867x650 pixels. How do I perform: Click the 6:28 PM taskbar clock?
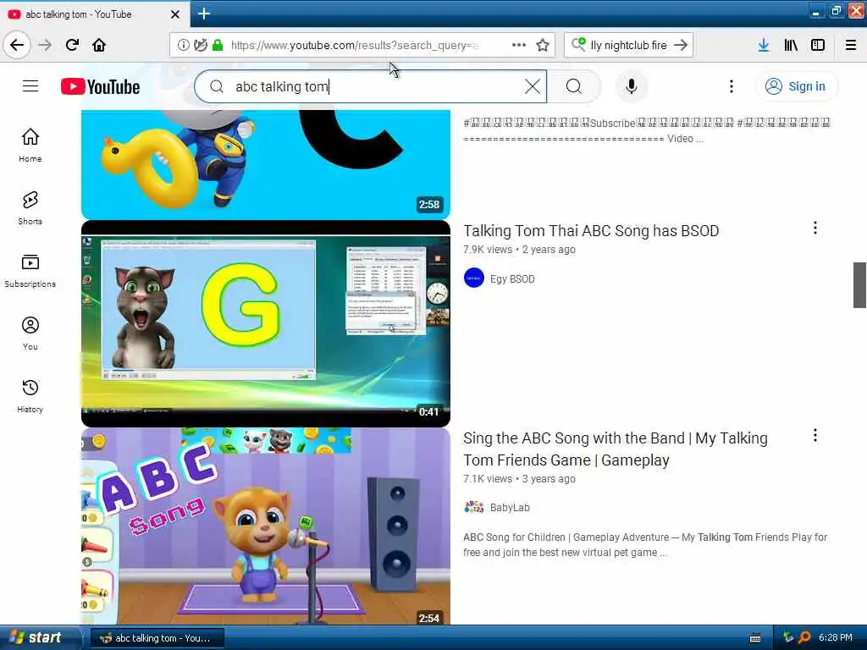(x=836, y=638)
